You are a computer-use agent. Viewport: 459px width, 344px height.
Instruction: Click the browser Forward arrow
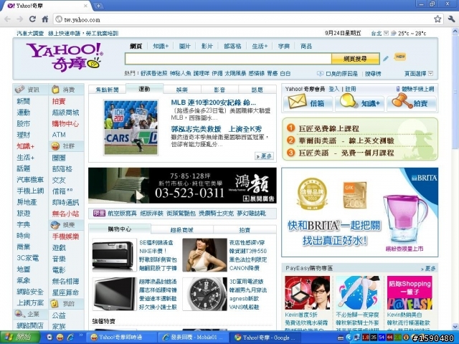point(19,19)
